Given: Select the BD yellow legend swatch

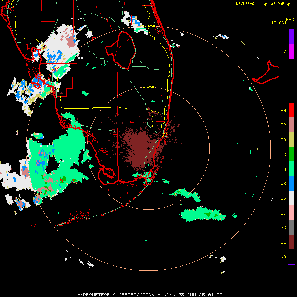Looking at the screenshot, I should tap(291, 140).
